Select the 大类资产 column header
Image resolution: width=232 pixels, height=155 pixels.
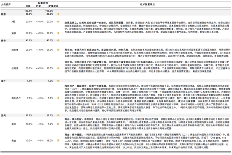(x=6, y=5)
